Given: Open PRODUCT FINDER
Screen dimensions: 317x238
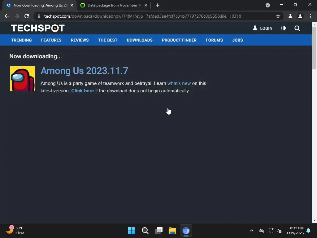Looking at the screenshot, I should click(179, 40).
